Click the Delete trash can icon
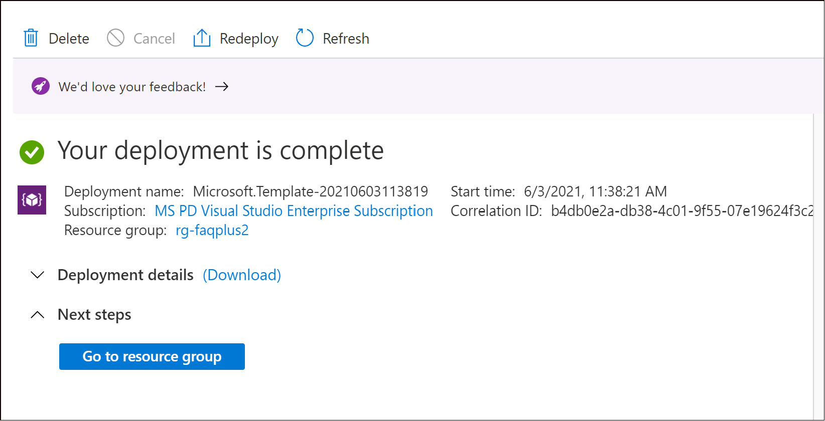 [x=31, y=38]
